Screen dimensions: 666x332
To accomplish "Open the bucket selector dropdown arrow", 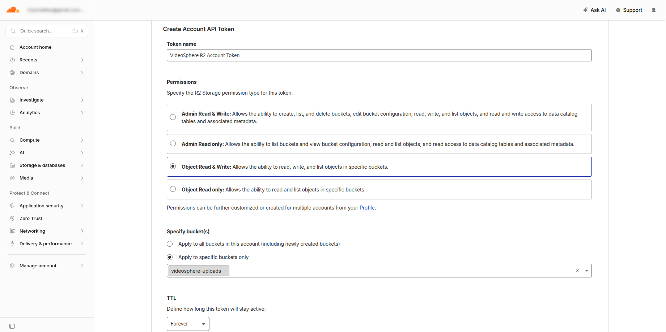I will pyautogui.click(x=587, y=271).
